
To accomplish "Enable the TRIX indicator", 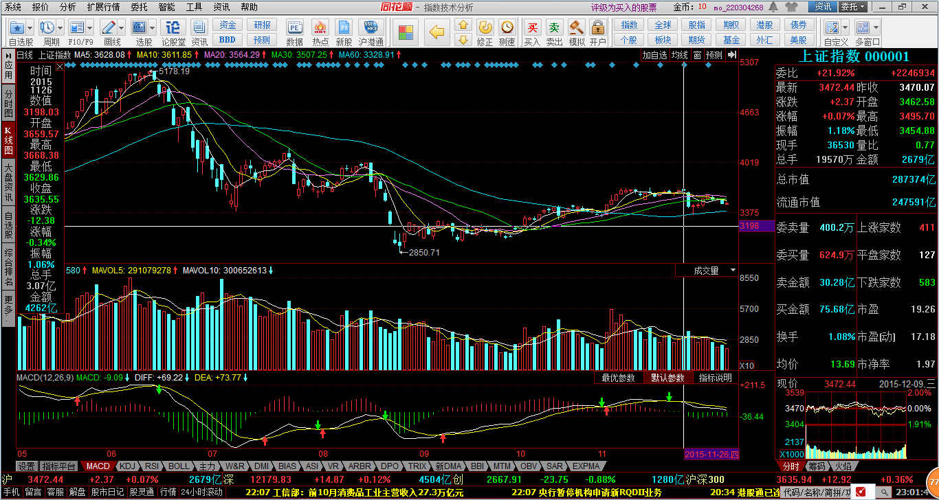I will 417,466.
